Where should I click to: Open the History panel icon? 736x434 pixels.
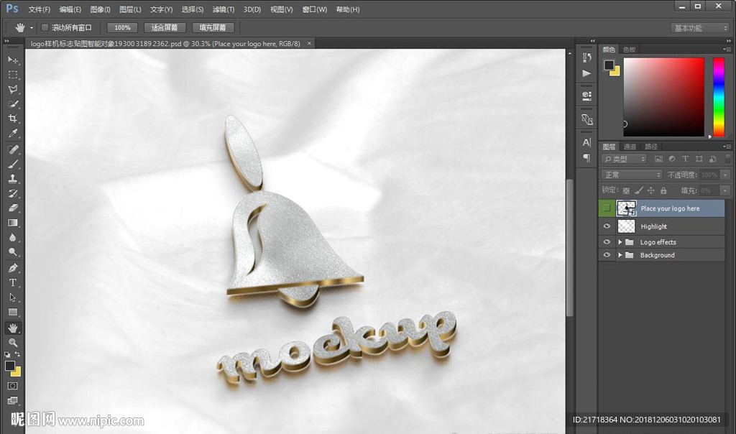tap(586, 60)
